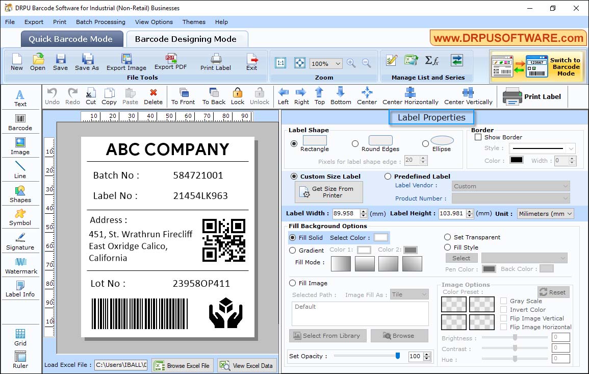Choose the Set Transparent fill option
This screenshot has width=589, height=374.
[448, 237]
